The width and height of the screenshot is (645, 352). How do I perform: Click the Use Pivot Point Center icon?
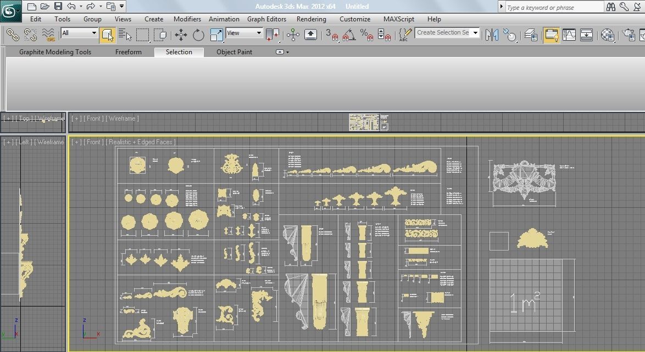pos(273,35)
